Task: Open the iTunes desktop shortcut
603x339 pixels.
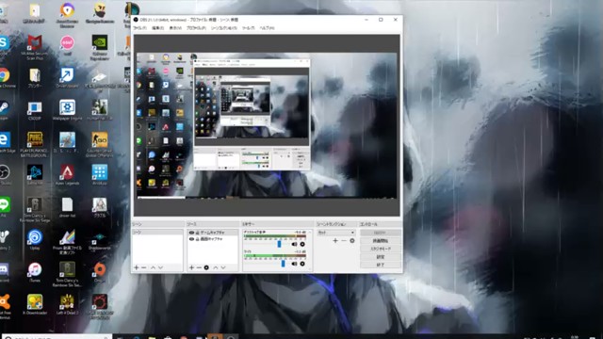Action: [x=35, y=272]
